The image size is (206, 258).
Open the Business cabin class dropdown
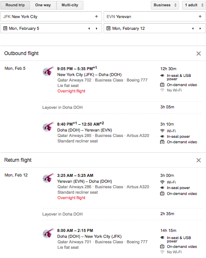click(x=165, y=5)
